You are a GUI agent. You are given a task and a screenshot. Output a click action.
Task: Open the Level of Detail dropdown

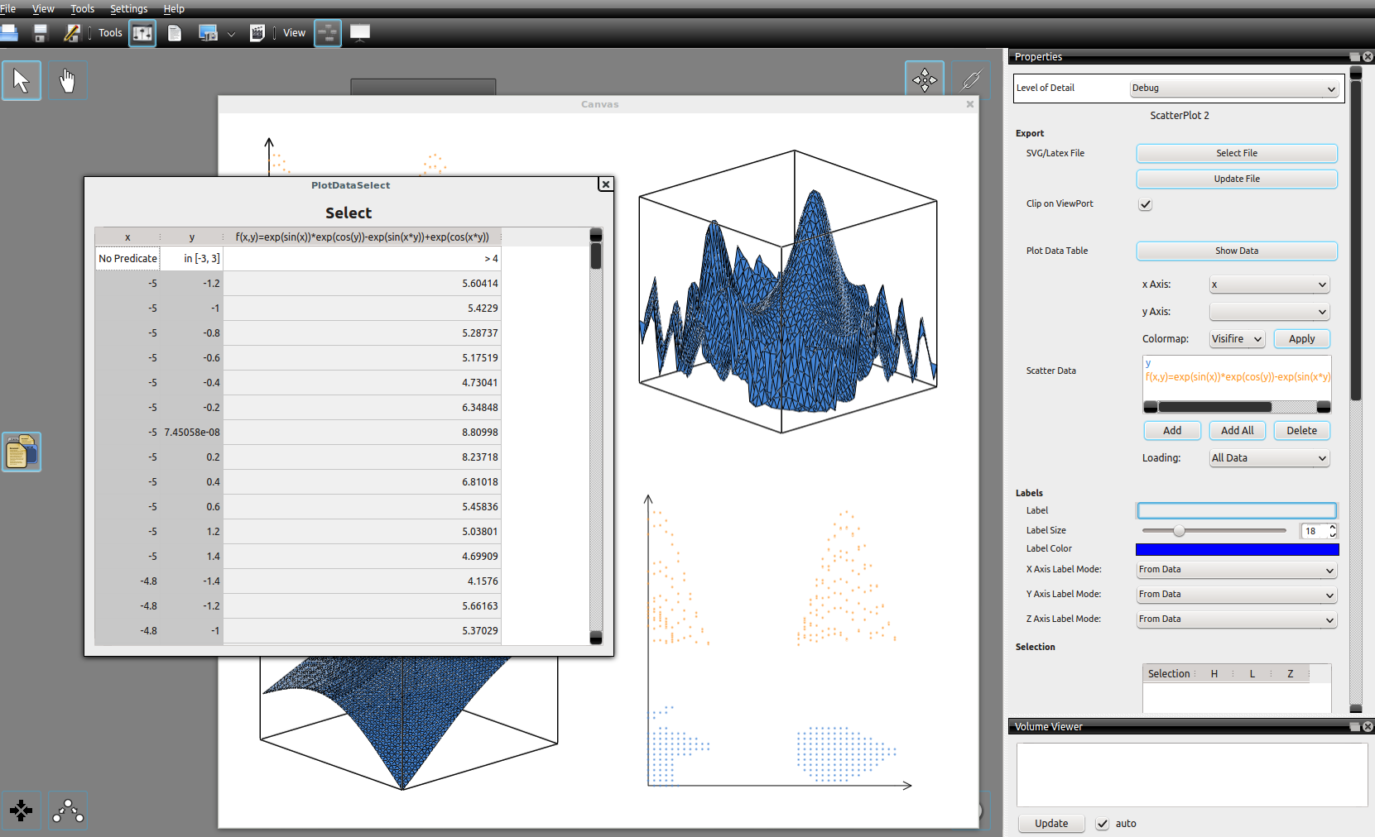pos(1233,88)
